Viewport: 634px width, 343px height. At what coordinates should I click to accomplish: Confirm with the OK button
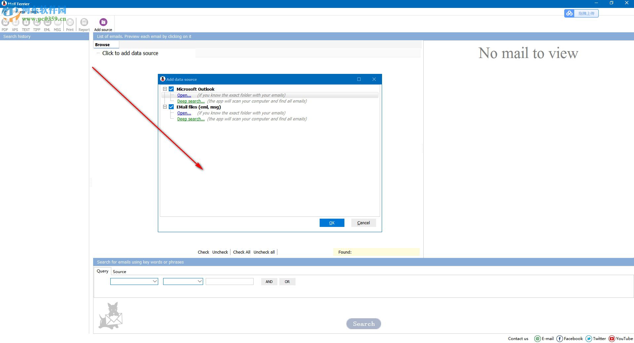coord(332,223)
